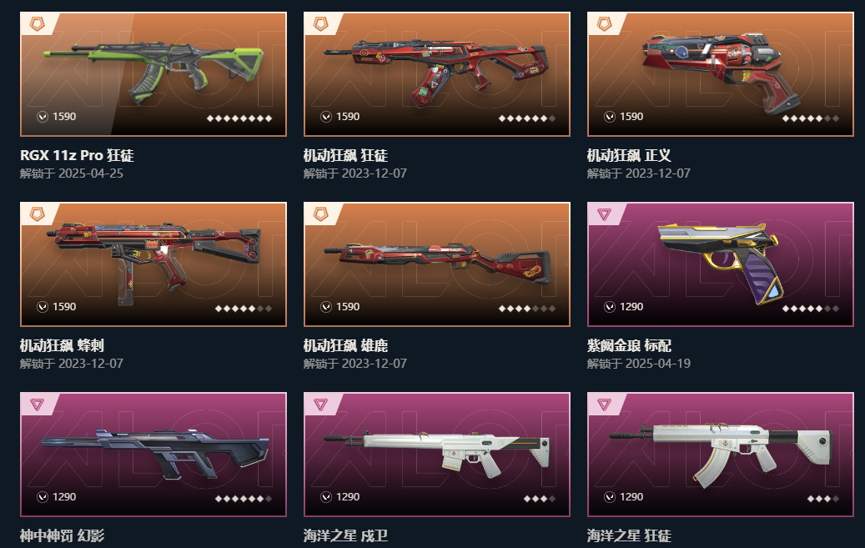Open the 神中神罚 幻影 rifle card
This screenshot has height=548, width=865.
(x=153, y=455)
